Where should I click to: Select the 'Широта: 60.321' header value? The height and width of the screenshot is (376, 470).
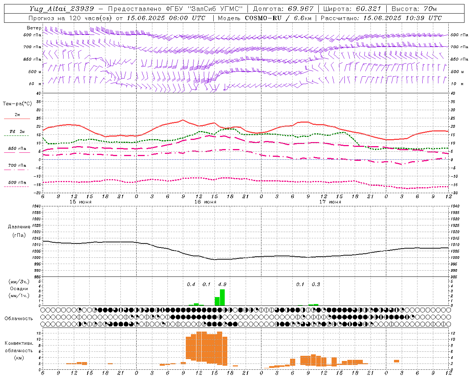click(x=352, y=9)
